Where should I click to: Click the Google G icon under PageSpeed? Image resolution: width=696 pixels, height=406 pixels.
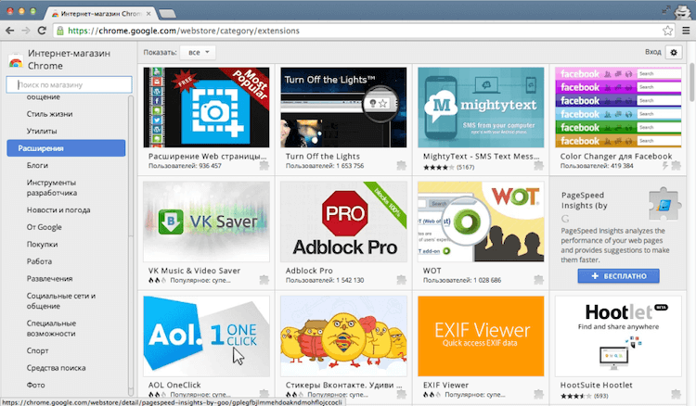pyautogui.click(x=565, y=219)
